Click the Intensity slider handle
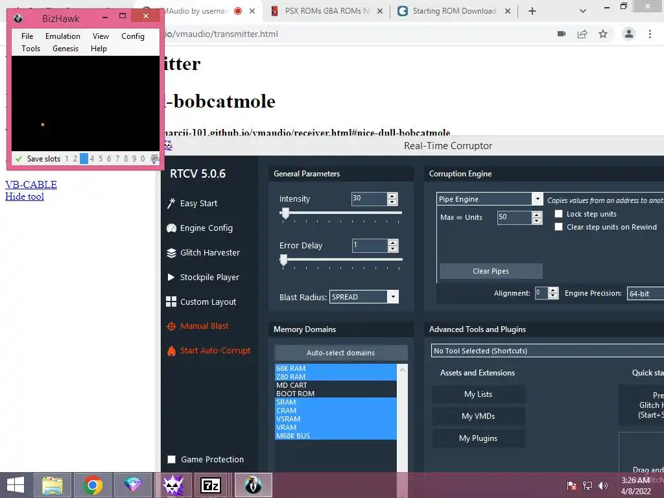Screen dimensions: 664x498 285,213
